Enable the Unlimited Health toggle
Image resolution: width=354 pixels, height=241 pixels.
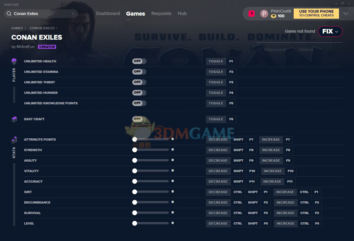click(x=139, y=61)
